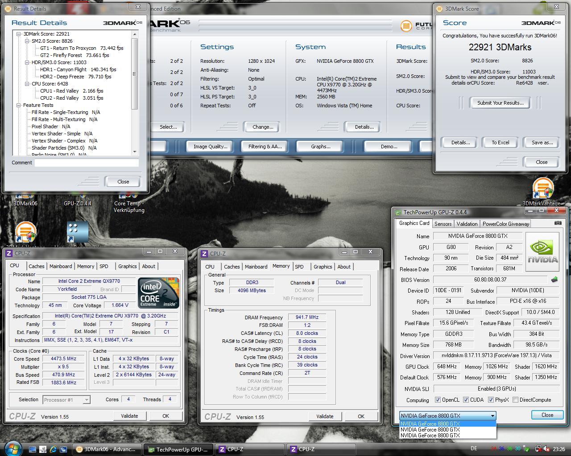Click the Show Desktop quick launch icon

[x=32, y=449]
